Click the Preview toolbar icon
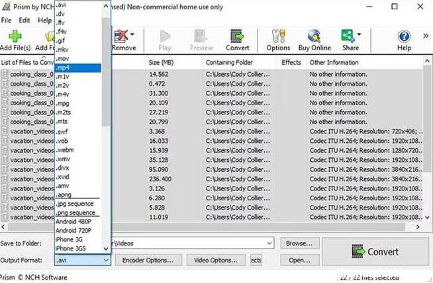The height and width of the screenshot is (283, 433). pos(201,36)
